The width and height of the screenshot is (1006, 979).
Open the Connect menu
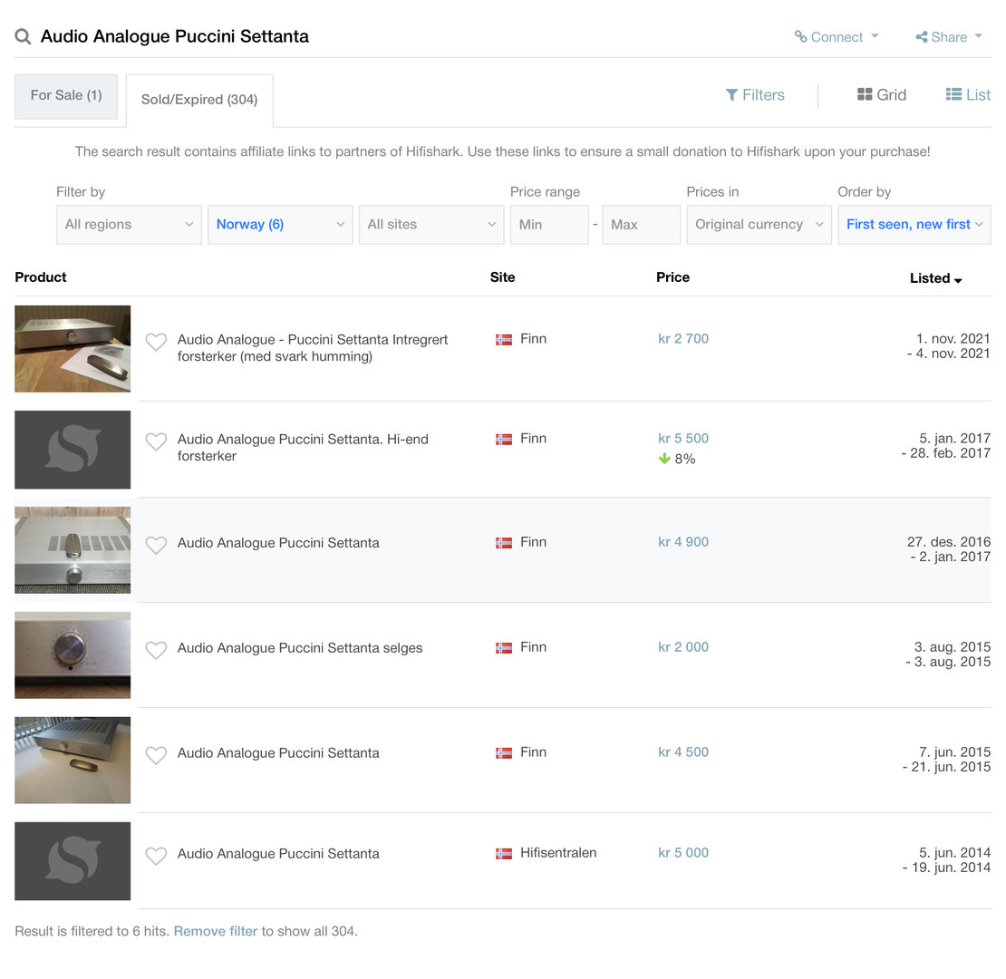[836, 37]
